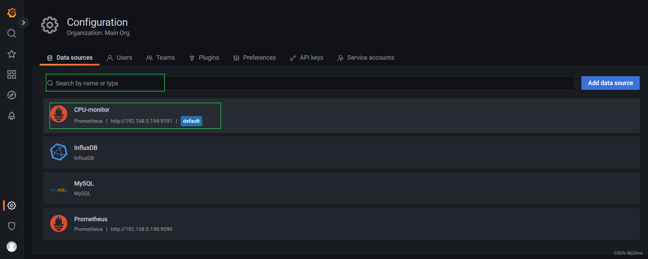Open the InfluxDB data source
The image size is (648, 259).
[341, 153]
